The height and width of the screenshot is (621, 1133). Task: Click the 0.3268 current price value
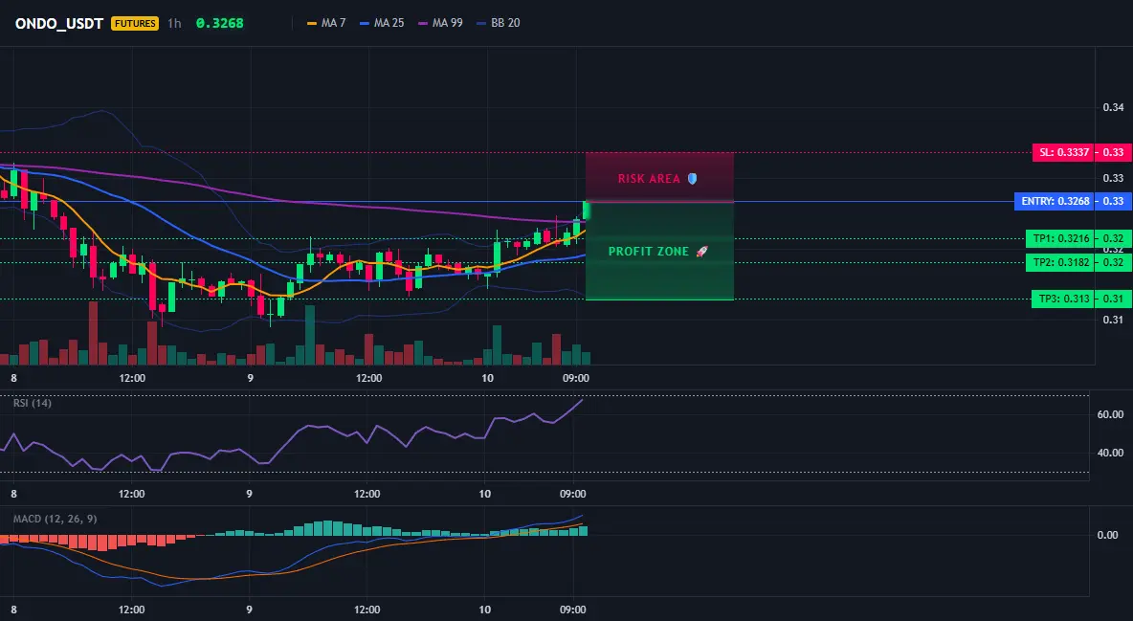220,23
